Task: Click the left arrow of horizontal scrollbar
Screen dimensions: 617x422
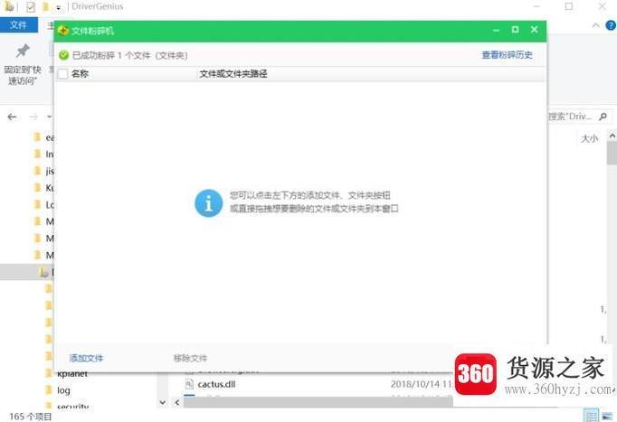Action: click(x=177, y=402)
